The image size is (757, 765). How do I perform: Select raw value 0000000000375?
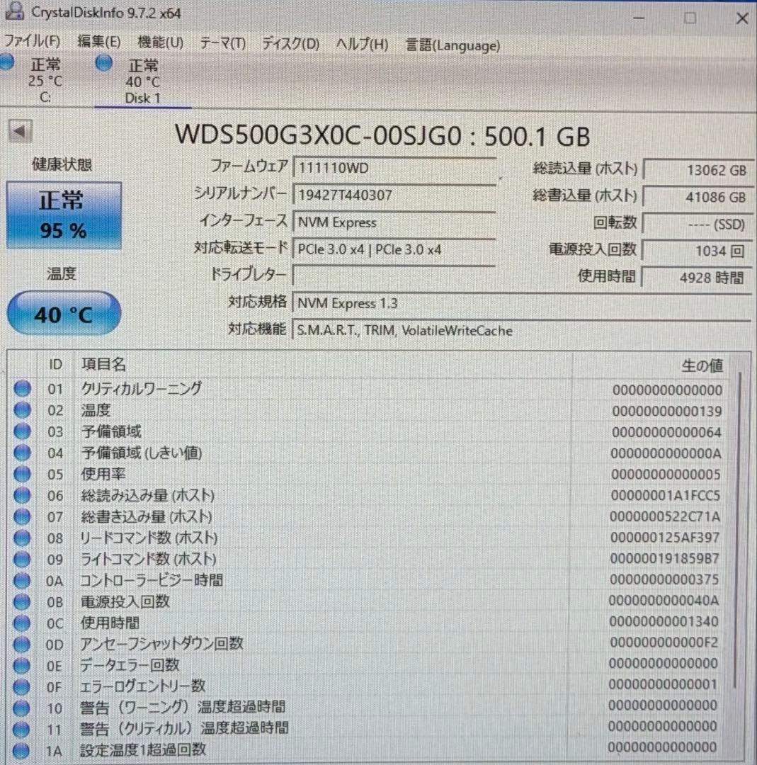[x=664, y=579]
